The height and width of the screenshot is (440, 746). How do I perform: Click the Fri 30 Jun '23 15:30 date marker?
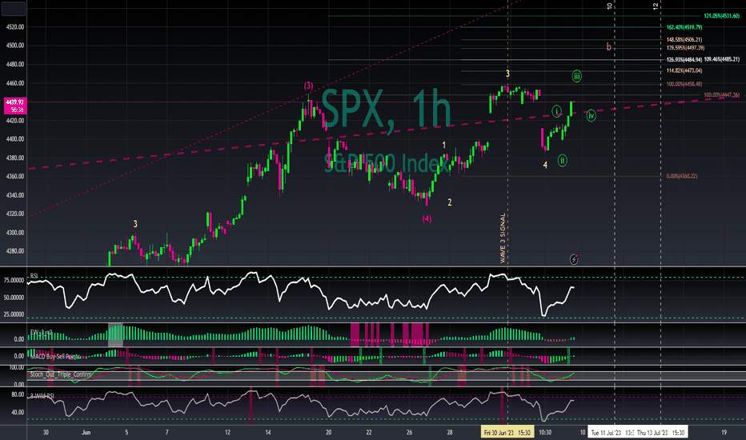pyautogui.click(x=507, y=432)
